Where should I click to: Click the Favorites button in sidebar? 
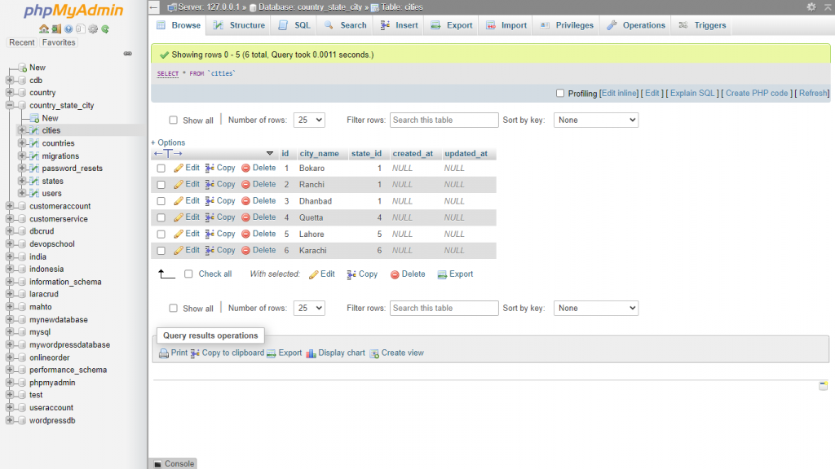click(59, 42)
